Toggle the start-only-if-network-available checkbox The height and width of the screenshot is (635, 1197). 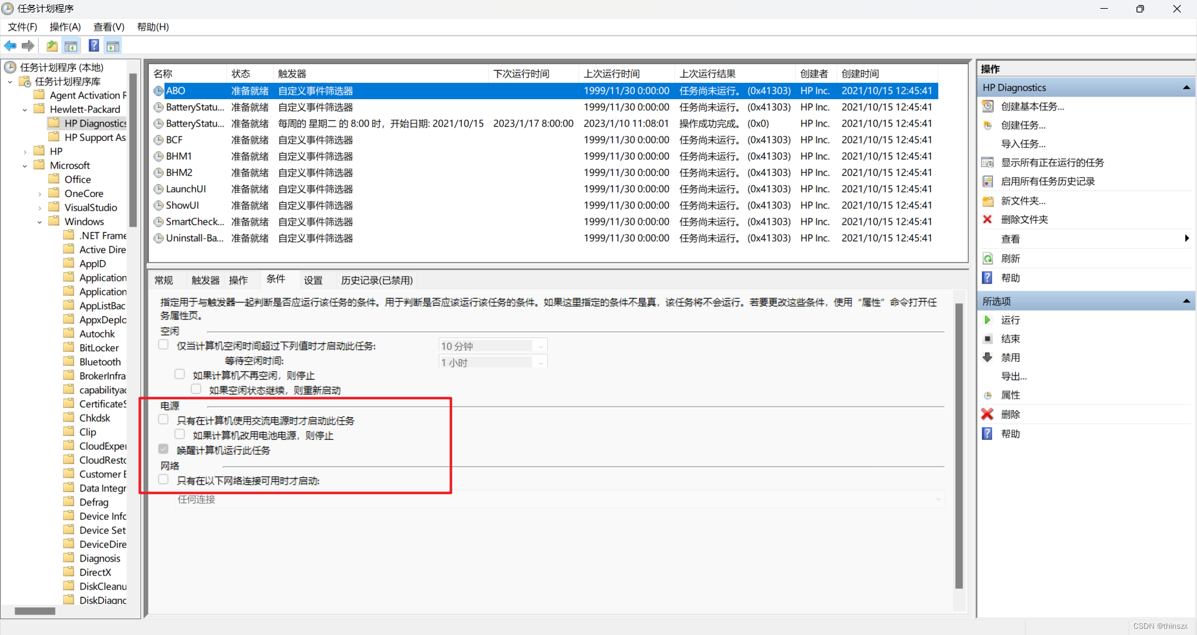click(163, 480)
